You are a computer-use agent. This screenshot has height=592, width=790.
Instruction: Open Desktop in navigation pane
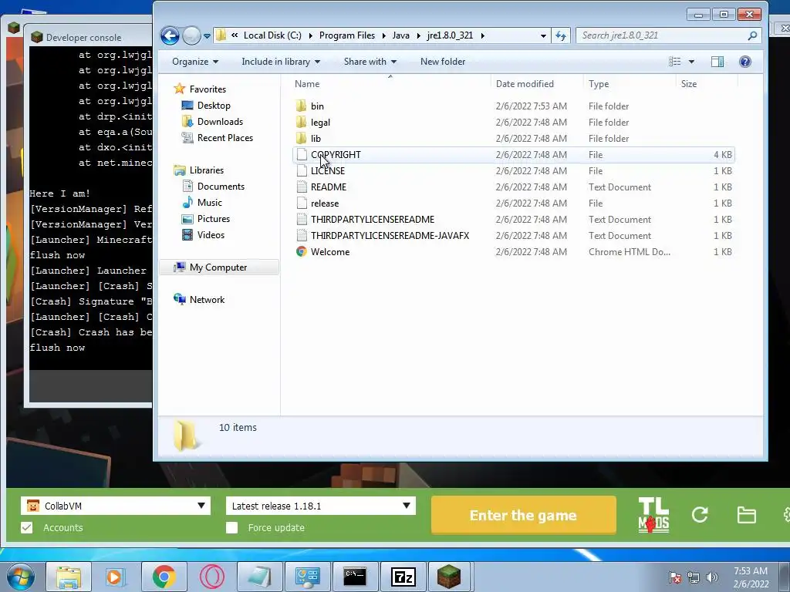(206, 105)
